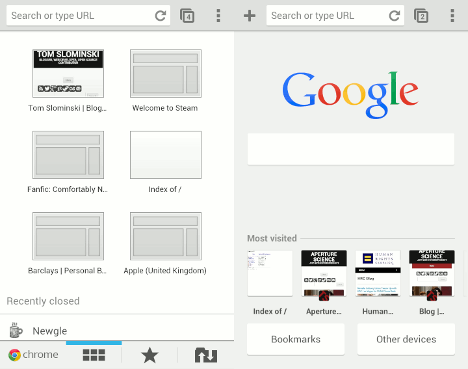Focus the left Search or type URL box
Screen dimensions: 468x369
(x=88, y=16)
